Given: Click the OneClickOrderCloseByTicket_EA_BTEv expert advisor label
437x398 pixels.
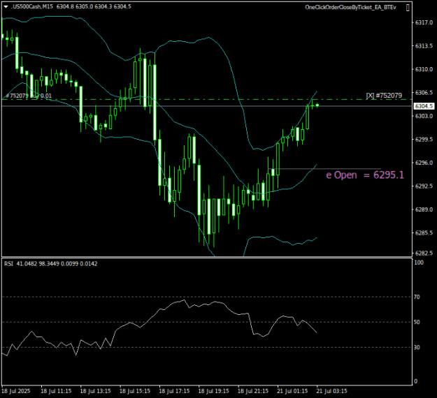Looking at the screenshot, I should [350, 7].
